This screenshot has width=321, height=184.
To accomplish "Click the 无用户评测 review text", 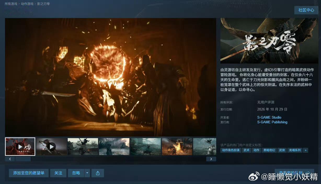I will [x=266, y=102].
